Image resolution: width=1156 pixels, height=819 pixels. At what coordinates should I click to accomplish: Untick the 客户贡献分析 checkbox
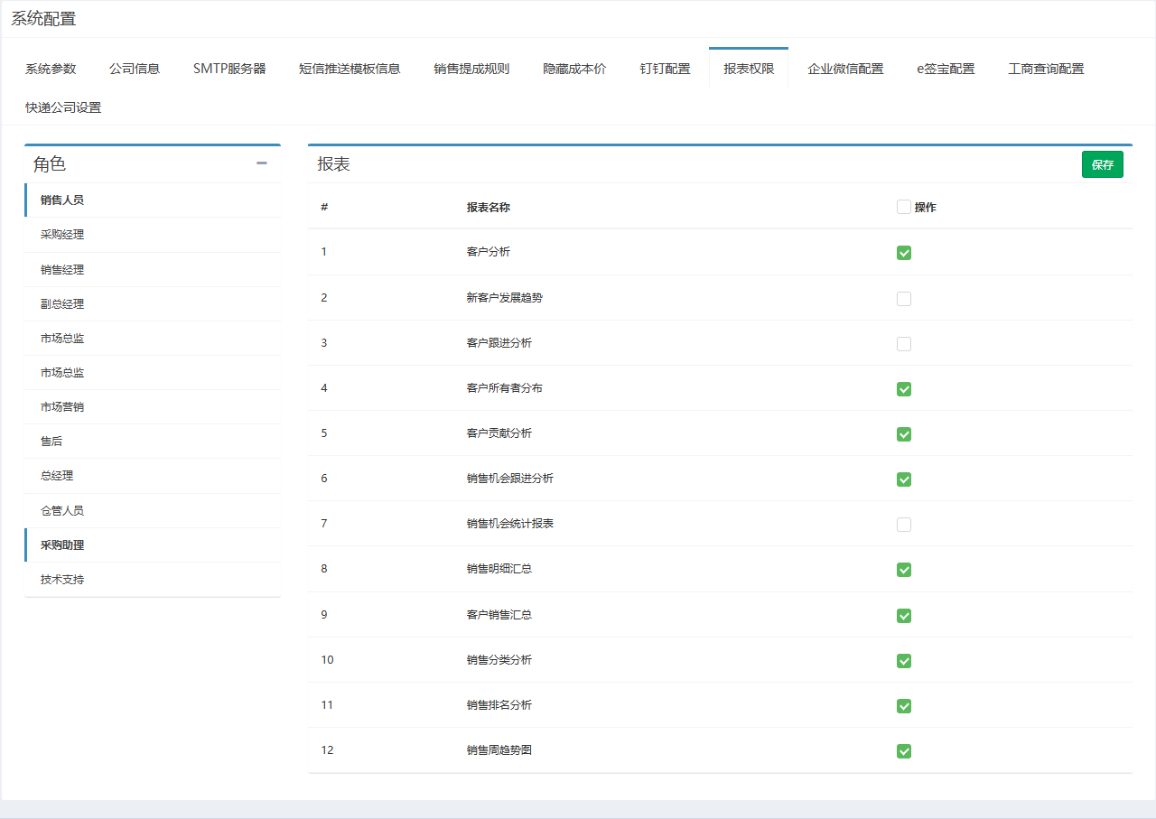[x=904, y=433]
